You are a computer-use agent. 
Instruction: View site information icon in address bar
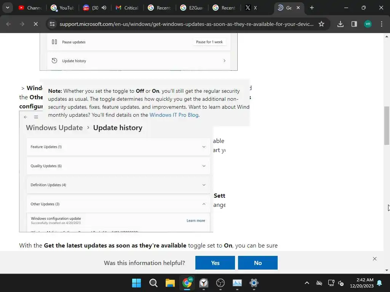52,24
